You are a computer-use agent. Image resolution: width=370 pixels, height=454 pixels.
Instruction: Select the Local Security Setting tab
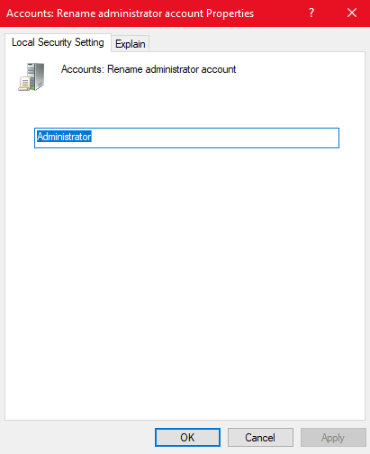(x=58, y=42)
